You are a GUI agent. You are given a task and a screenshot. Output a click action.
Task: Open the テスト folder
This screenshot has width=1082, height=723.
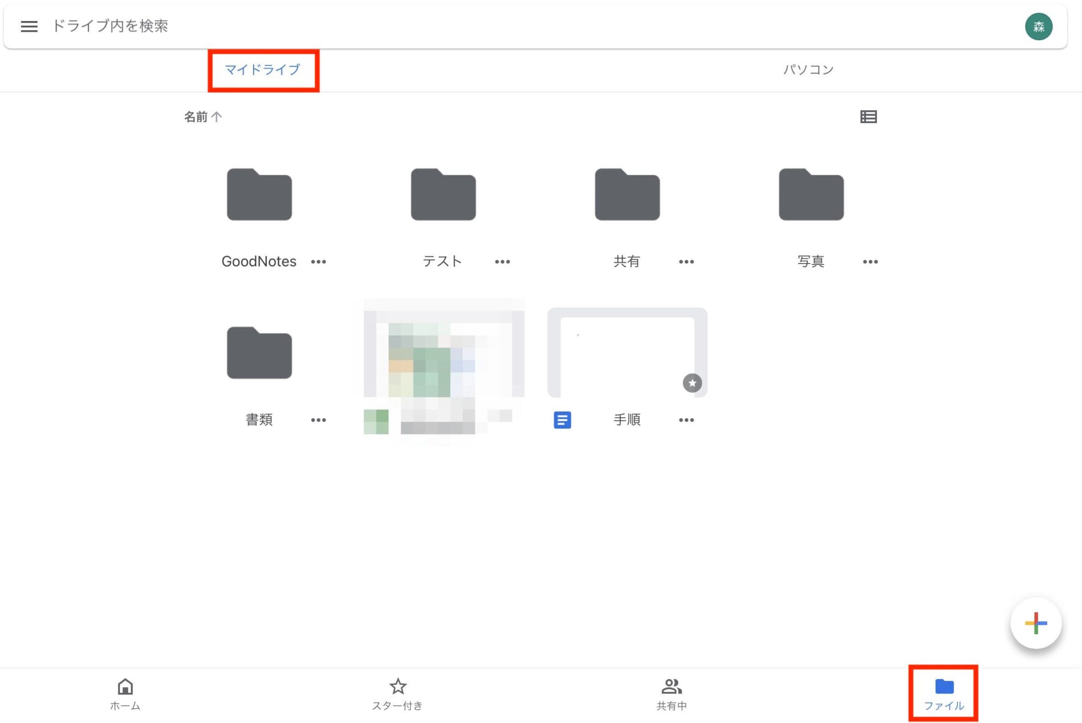443,194
